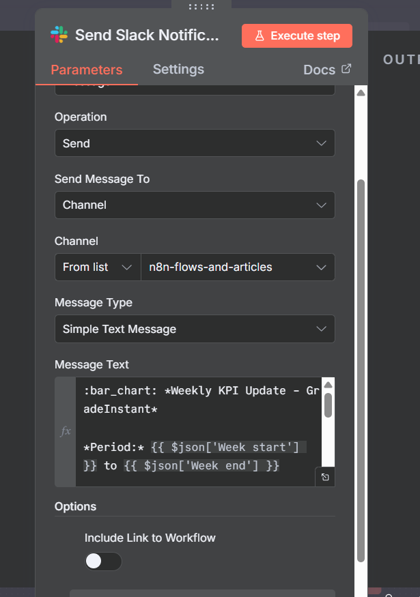Expand the n8n-flows-and-articles channel dropdown
The image size is (420, 597).
237,267
